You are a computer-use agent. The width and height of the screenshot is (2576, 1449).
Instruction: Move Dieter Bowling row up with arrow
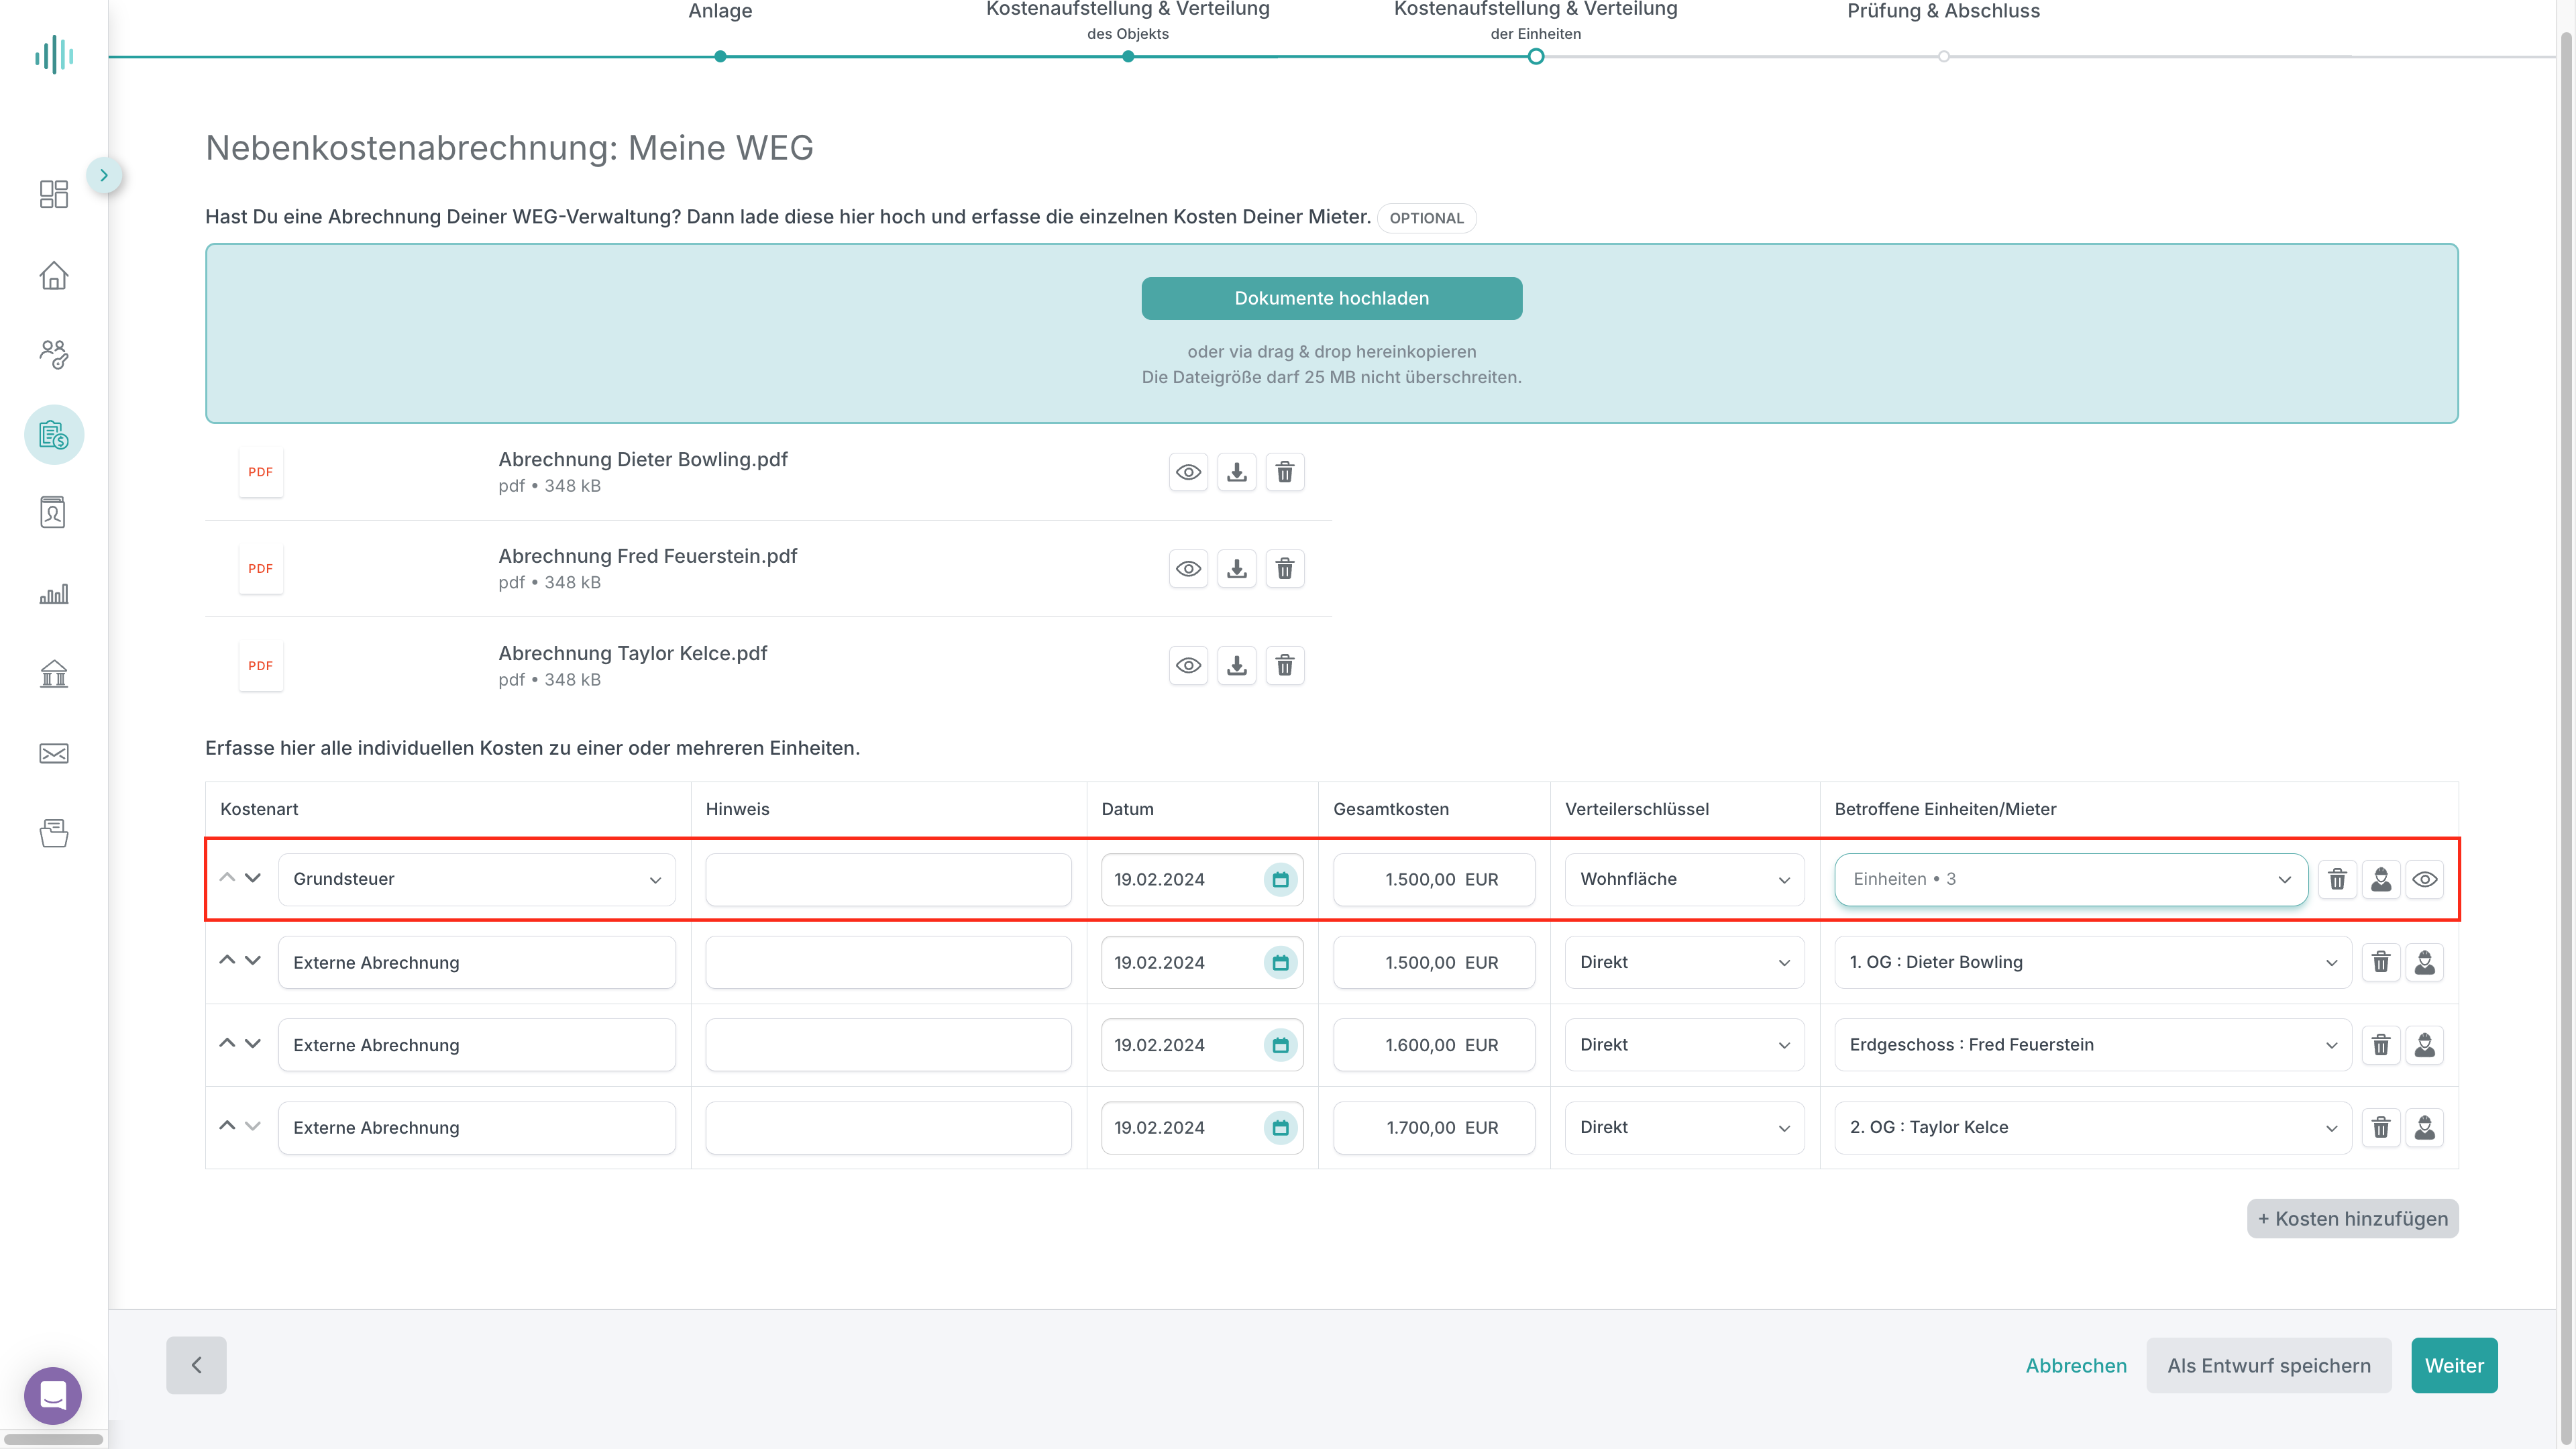(227, 961)
